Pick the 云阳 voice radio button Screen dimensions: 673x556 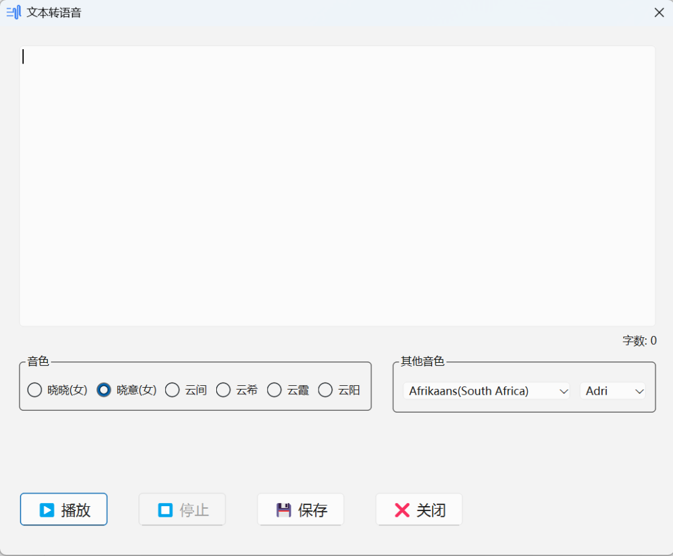339,390
